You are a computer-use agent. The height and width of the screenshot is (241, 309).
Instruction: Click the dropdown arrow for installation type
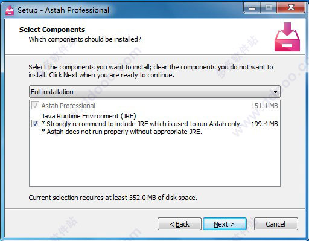[x=275, y=92]
